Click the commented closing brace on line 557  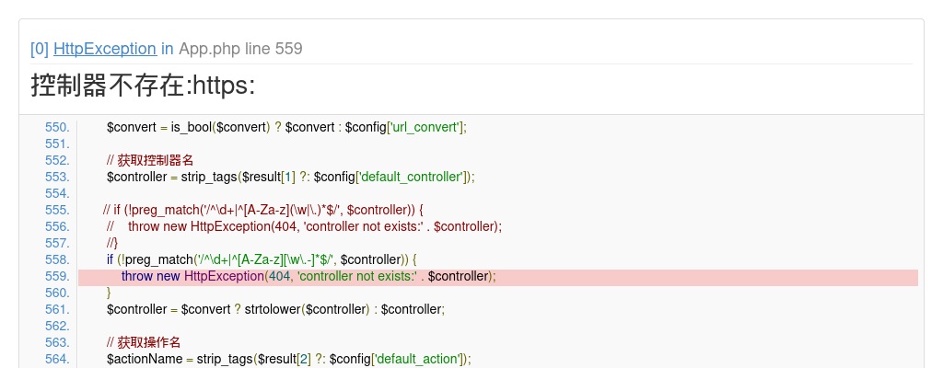[112, 243]
